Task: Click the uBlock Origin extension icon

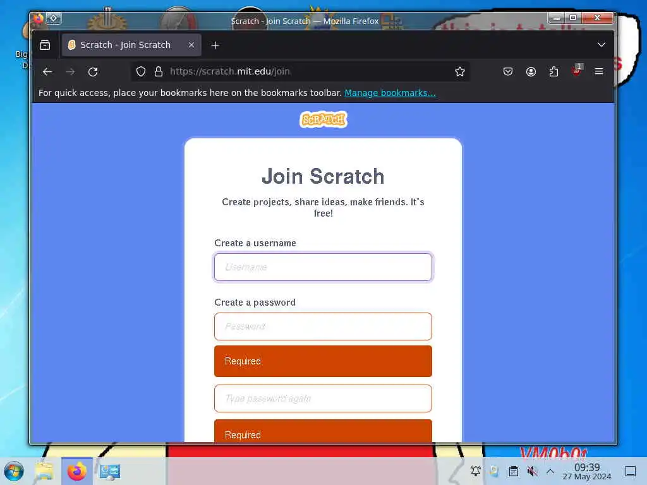Action: pyautogui.click(x=577, y=71)
